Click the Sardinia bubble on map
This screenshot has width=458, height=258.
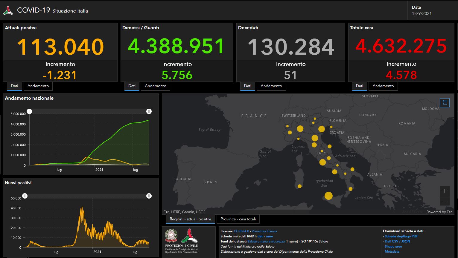tap(299, 186)
